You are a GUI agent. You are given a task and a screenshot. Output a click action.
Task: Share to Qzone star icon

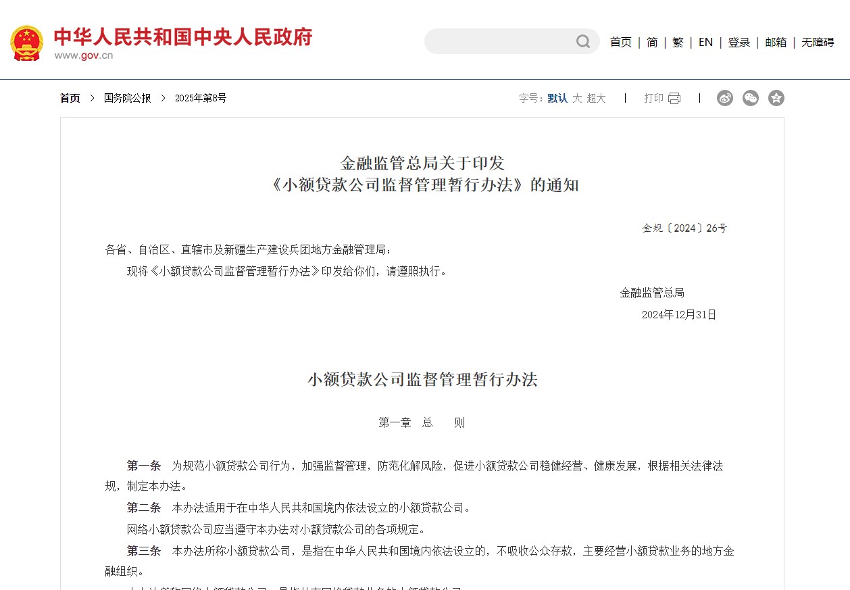pyautogui.click(x=776, y=98)
